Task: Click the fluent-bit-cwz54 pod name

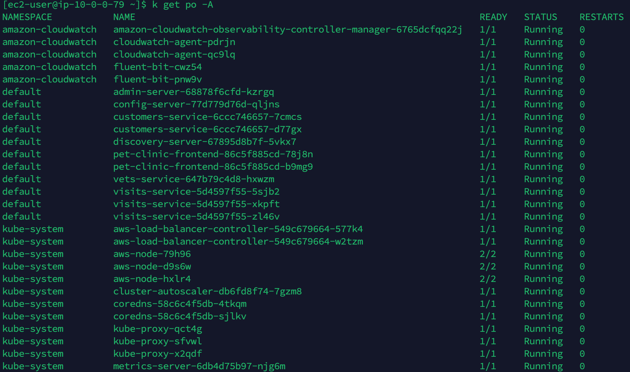Action: (x=157, y=67)
